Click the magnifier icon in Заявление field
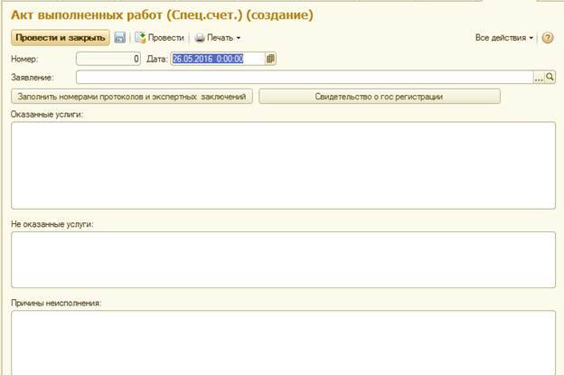The image size is (564, 375). [x=550, y=78]
